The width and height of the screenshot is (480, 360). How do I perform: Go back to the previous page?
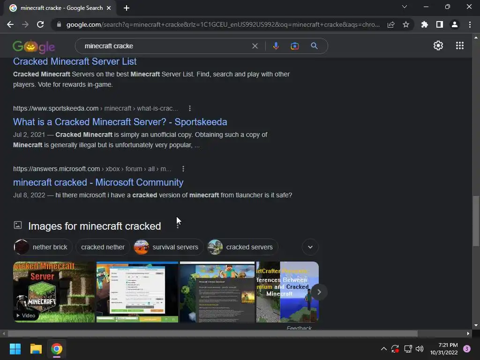10,24
